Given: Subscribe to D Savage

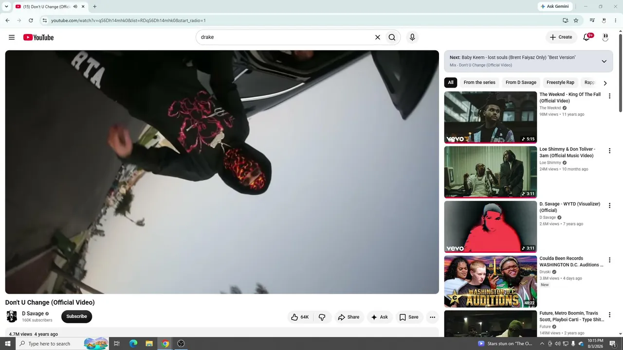Looking at the screenshot, I should pos(76,316).
